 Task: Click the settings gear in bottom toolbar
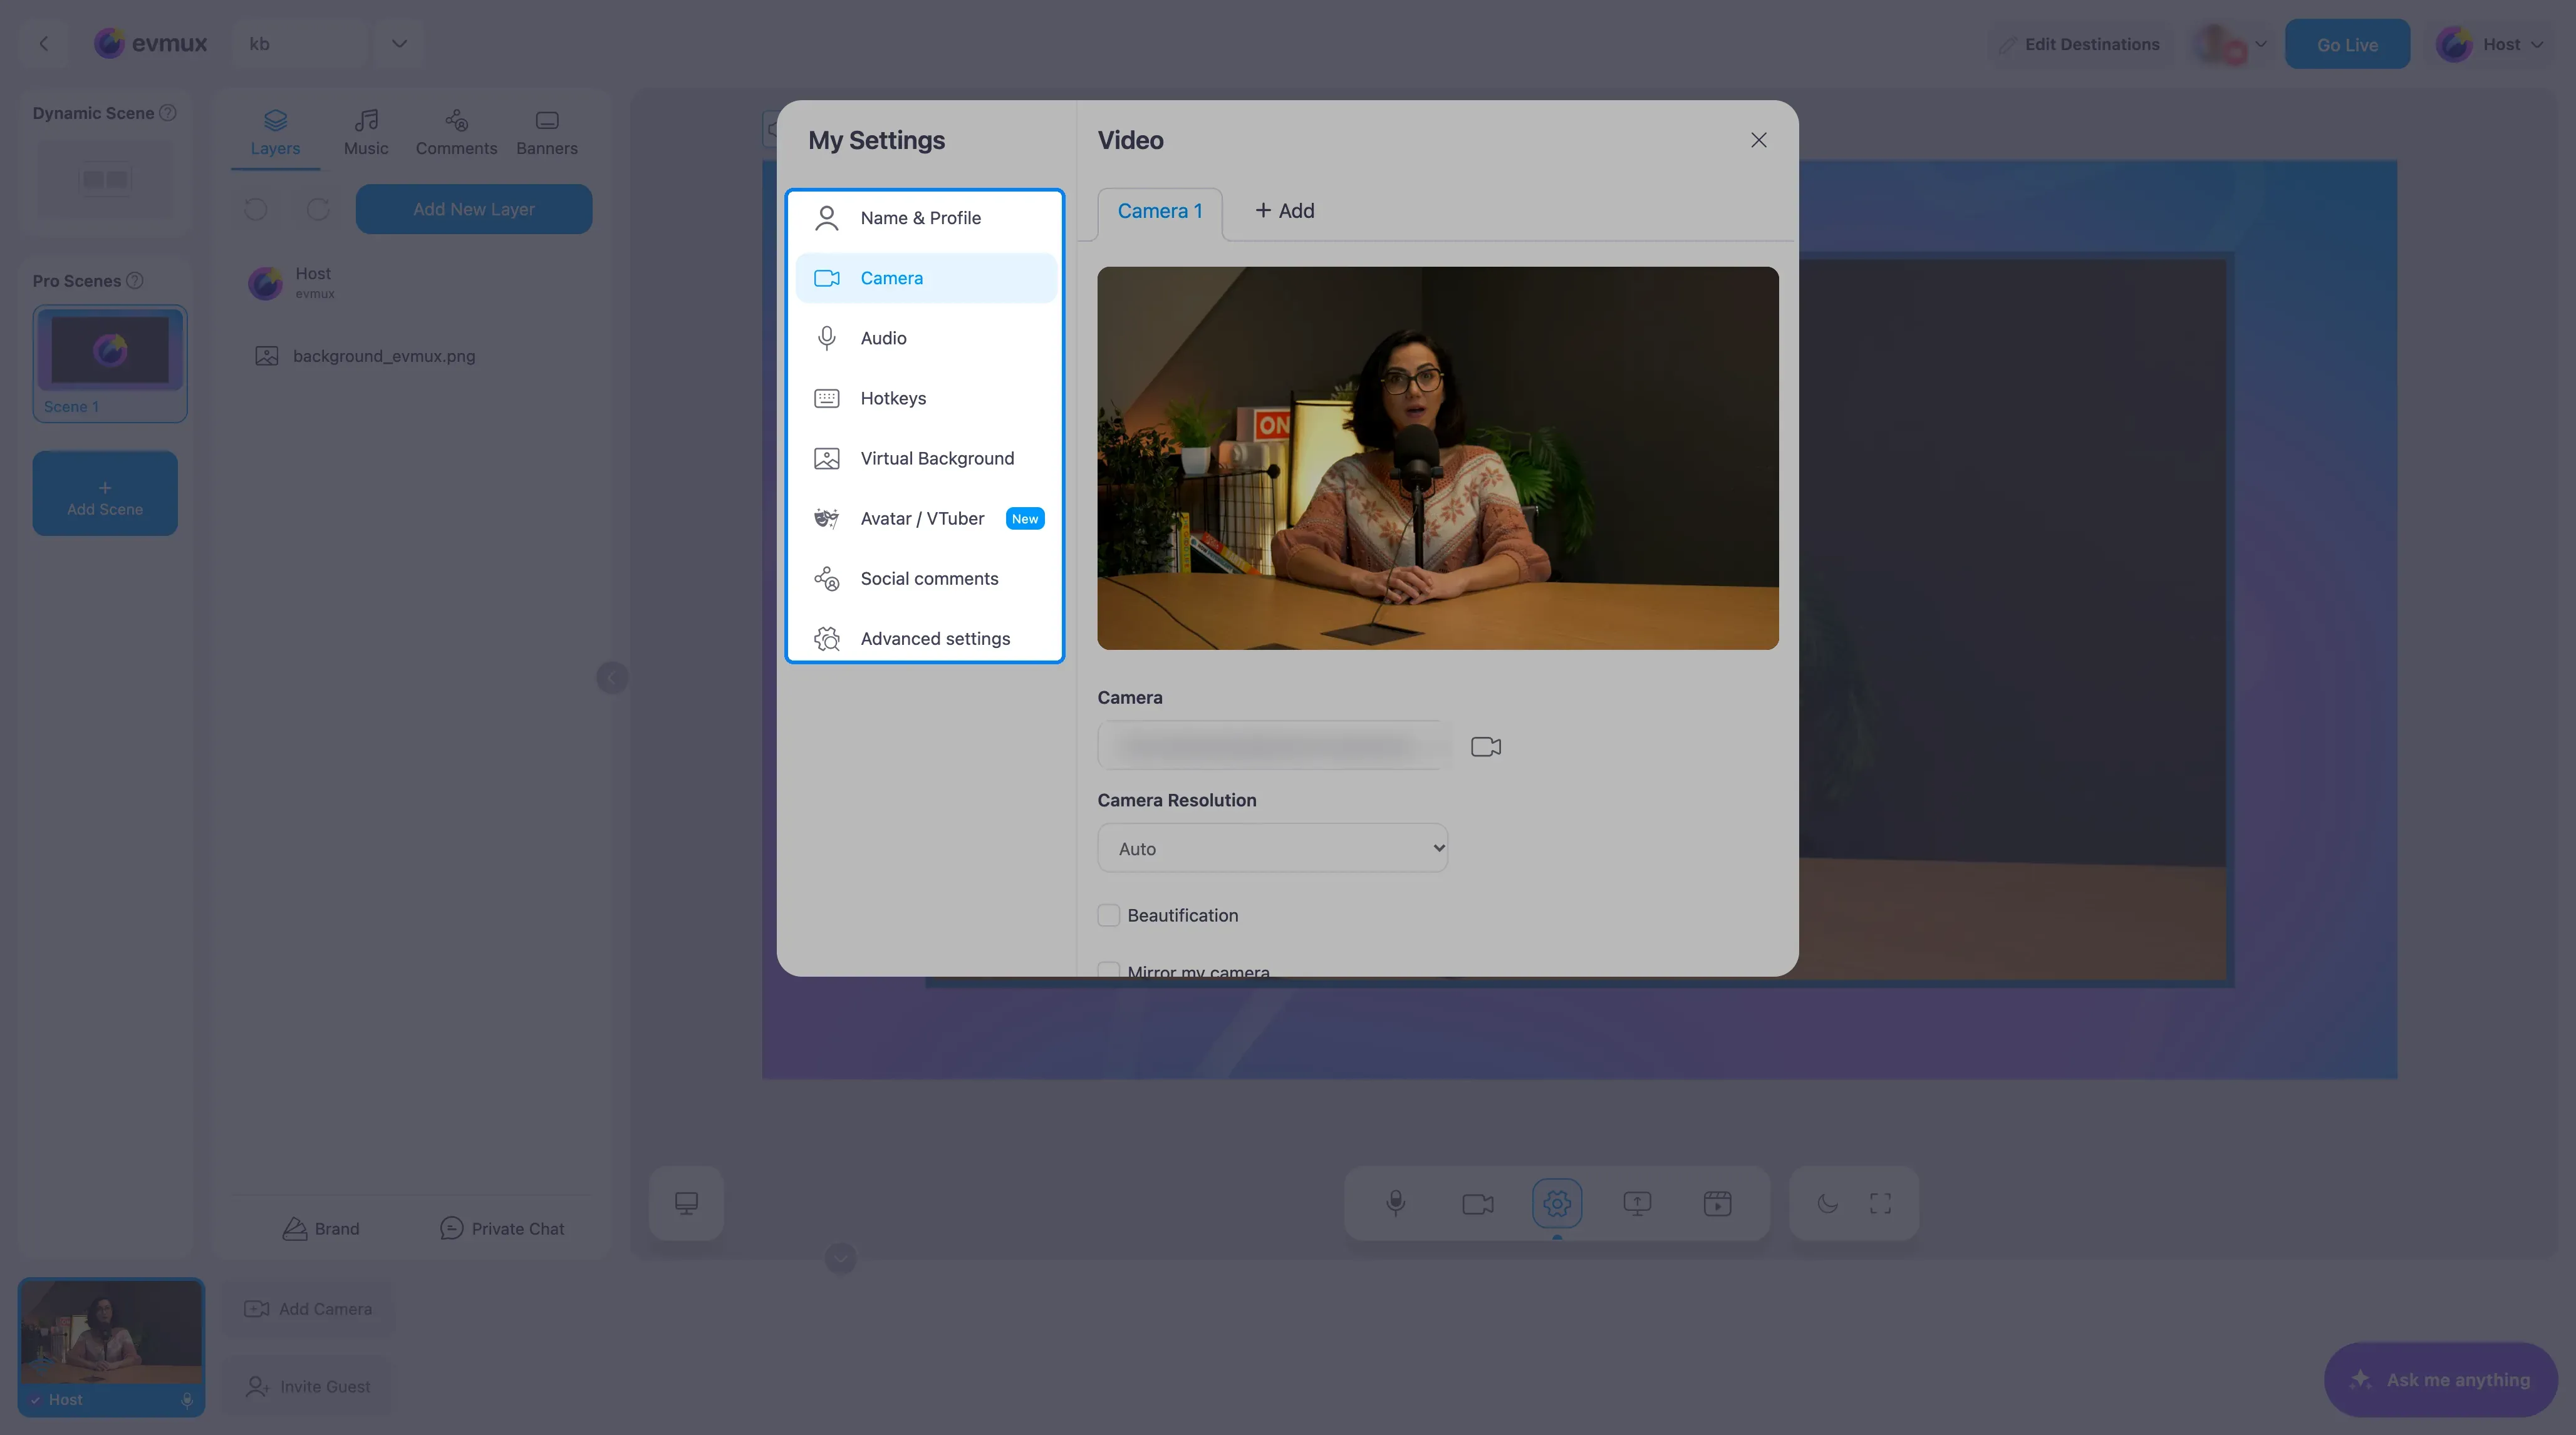pyautogui.click(x=1556, y=1203)
